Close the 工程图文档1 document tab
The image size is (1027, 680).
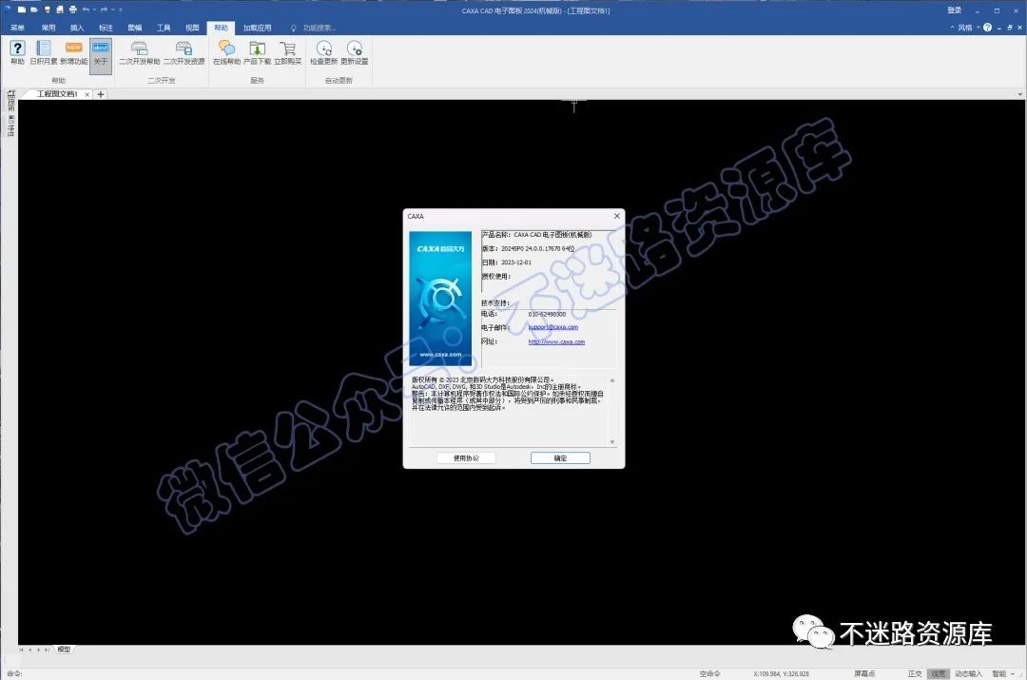(87, 94)
